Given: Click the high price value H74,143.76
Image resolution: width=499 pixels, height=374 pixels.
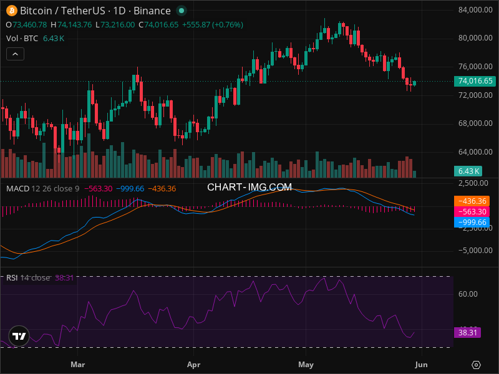Looking at the screenshot, I should click(71, 25).
